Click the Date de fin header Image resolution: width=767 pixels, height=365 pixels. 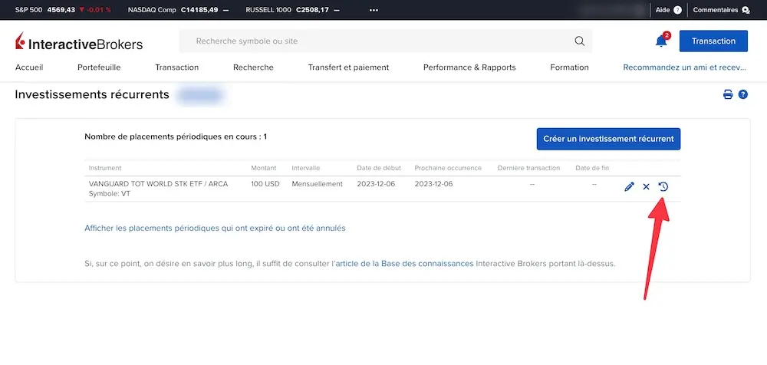pyautogui.click(x=592, y=168)
